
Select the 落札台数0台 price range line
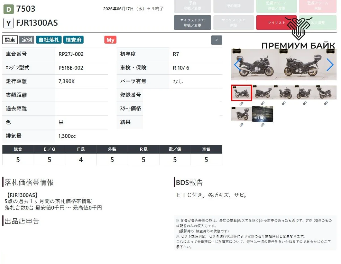[53, 208]
